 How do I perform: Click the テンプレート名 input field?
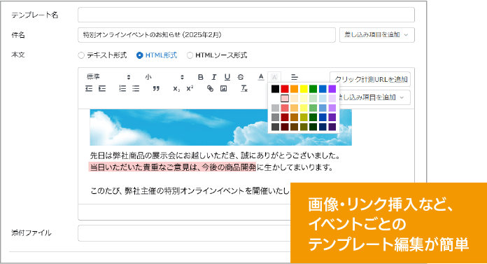246,15
